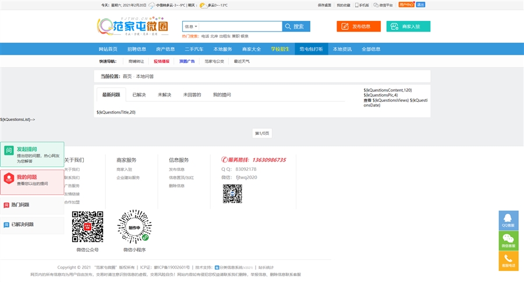Click the 发起提问 ask question panel
Screen dimensions: 524x282
coord(32,154)
